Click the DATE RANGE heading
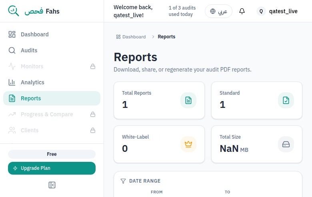 (x=145, y=181)
